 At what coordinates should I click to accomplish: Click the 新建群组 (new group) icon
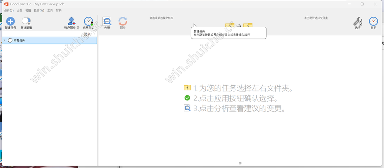[26, 21]
